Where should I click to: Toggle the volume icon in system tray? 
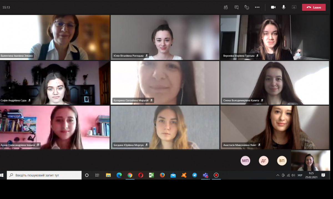293,175
